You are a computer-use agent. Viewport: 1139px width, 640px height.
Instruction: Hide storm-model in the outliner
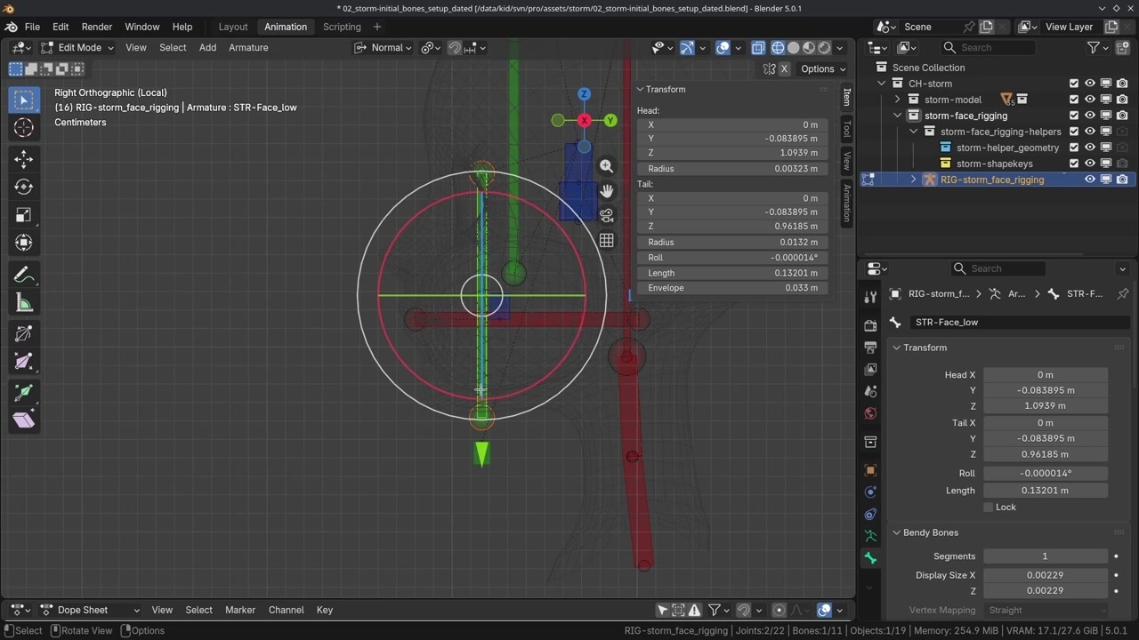(x=1089, y=100)
